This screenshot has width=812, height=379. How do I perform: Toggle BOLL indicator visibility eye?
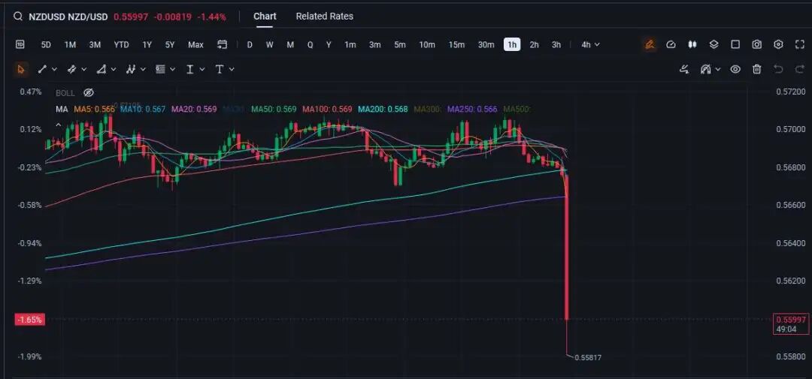[x=89, y=93]
